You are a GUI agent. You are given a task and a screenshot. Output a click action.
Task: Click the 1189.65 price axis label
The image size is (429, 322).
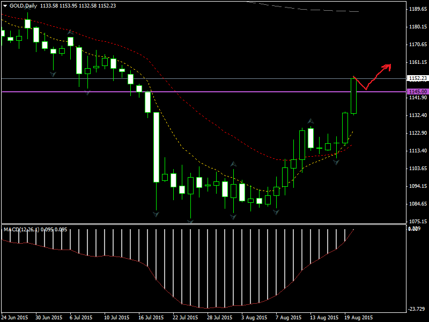(x=418, y=9)
